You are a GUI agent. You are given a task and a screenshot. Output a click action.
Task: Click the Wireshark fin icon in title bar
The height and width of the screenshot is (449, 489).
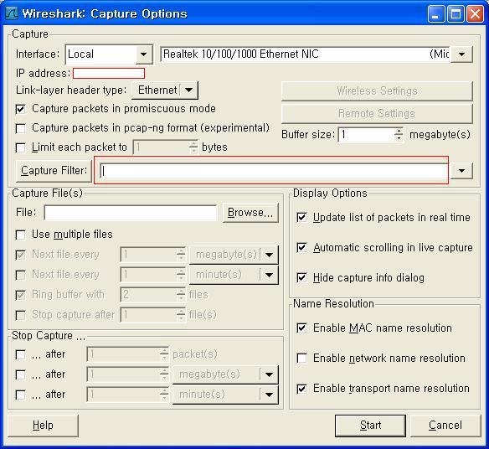click(12, 13)
